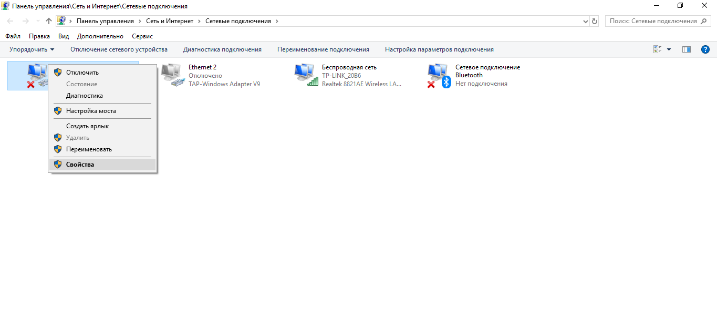Viewport: 717px width, 328px height.
Task: Click the refresh button in address bar
Action: pyautogui.click(x=595, y=21)
